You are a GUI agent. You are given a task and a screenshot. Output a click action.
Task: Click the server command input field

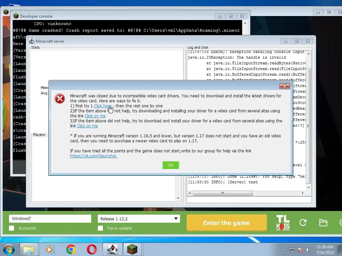(249, 200)
